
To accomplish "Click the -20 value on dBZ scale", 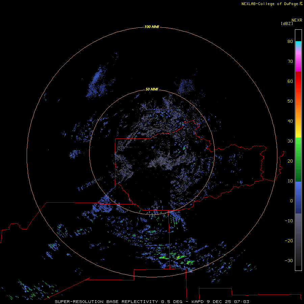I will [289, 240].
